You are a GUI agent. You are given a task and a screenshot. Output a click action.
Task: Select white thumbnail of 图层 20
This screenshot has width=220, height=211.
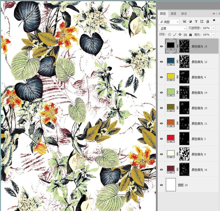click(x=171, y=185)
